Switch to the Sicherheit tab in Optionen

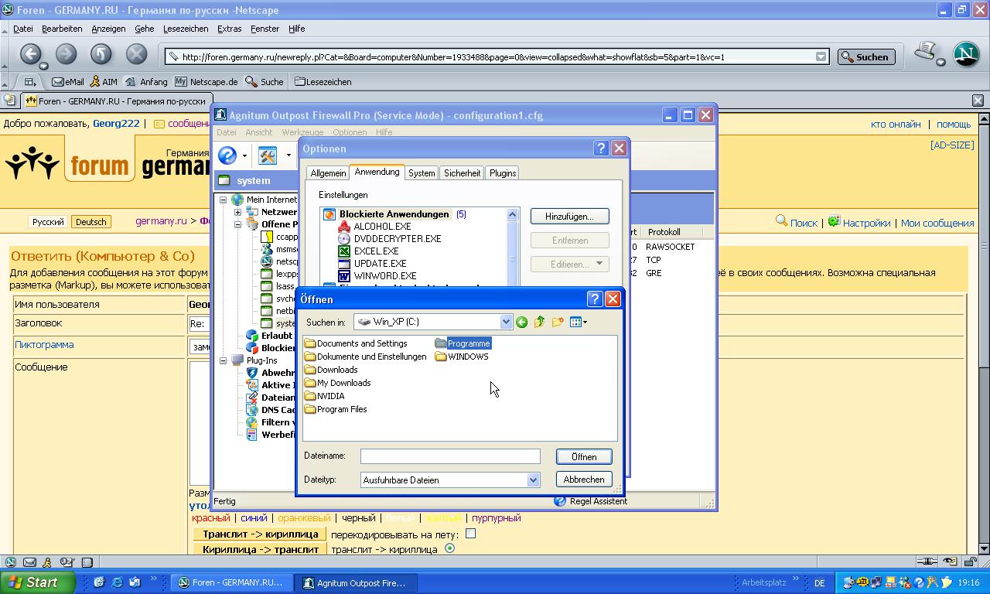pos(462,173)
